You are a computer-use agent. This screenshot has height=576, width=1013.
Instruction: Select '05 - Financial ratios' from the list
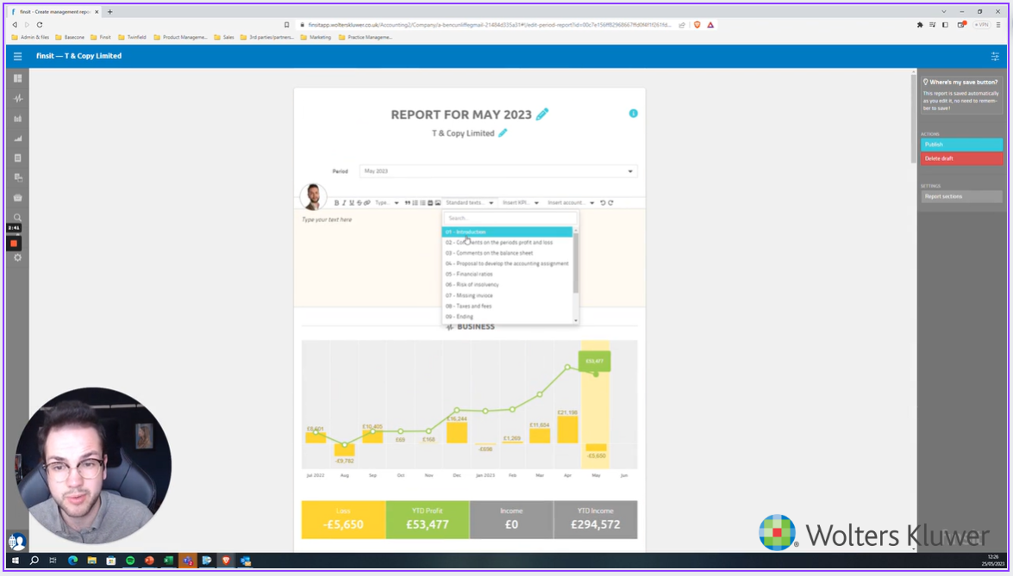tap(469, 274)
